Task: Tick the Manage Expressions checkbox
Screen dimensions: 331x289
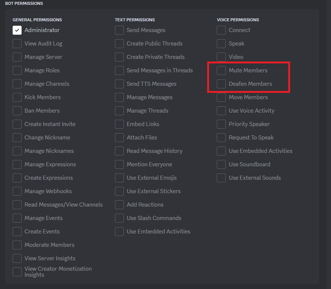Action: point(17,164)
